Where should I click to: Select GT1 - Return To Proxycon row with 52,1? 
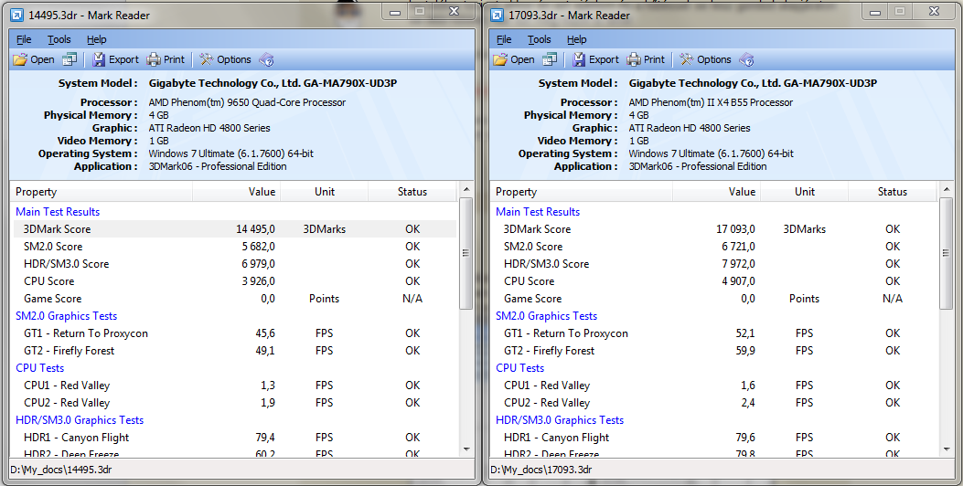coord(715,333)
